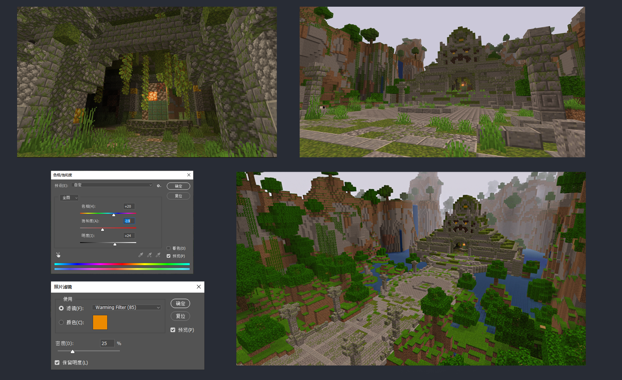The image size is (622, 380).
Task: Open the Warming Filter (85) dropdown
Action: pos(127,307)
